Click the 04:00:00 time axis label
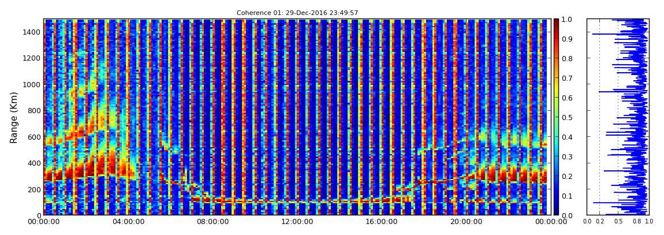This screenshot has height=235, width=664. tap(128, 222)
